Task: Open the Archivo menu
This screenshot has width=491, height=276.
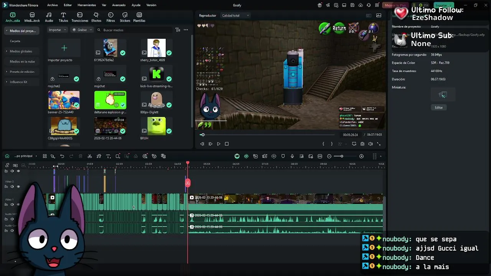Action: coord(53,5)
